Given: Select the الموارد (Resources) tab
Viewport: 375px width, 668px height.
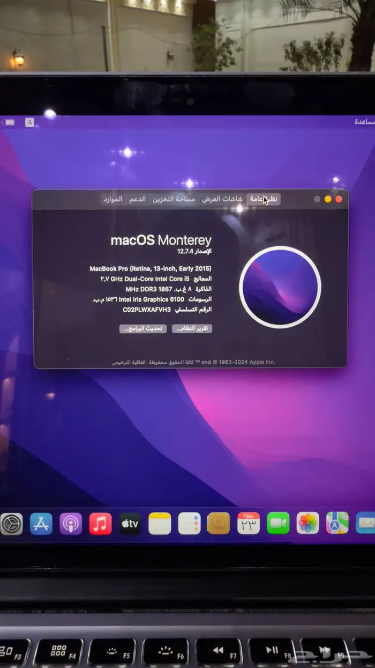Looking at the screenshot, I should point(113,199).
